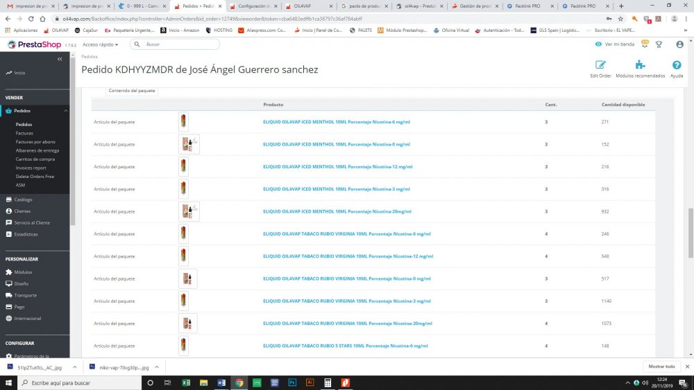694x390 pixels.
Task: Open ICED MENTHOL Nicotina-3 mg/ml product link
Action: tap(337, 189)
